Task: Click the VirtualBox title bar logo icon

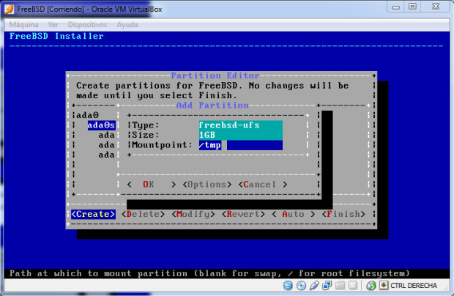Action: click(x=9, y=9)
